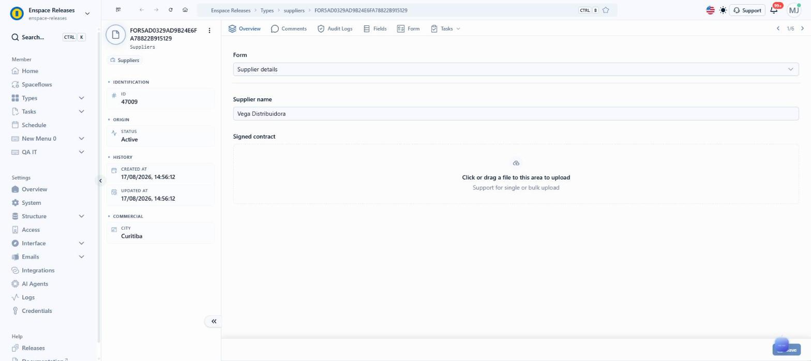Open notifications bell with 99+ badge
The image size is (811, 361).
(x=774, y=10)
